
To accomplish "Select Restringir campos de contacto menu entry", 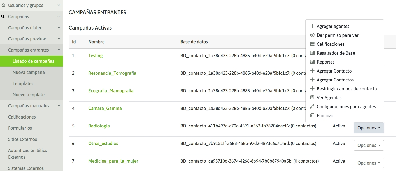I will [346, 89].
